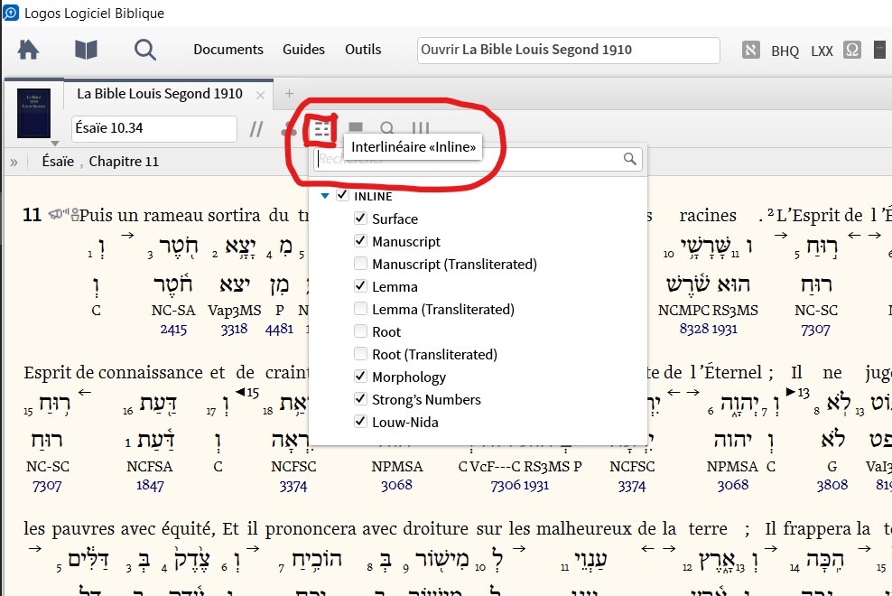
Task: Open Strong's number 7306
Action: 506,486
